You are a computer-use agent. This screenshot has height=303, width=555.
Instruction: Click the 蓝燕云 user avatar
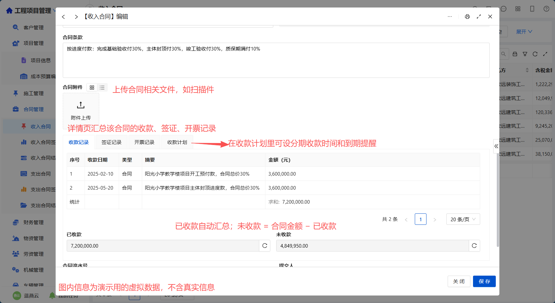pyautogui.click(x=17, y=296)
